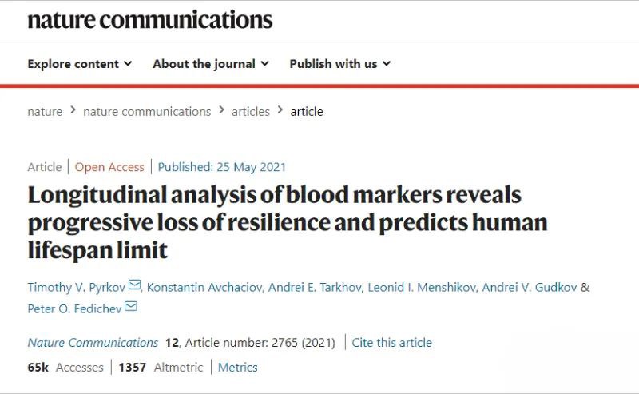Click email icon next to Peter O. Fedichev
Image resolution: width=639 pixels, height=394 pixels.
(131, 308)
